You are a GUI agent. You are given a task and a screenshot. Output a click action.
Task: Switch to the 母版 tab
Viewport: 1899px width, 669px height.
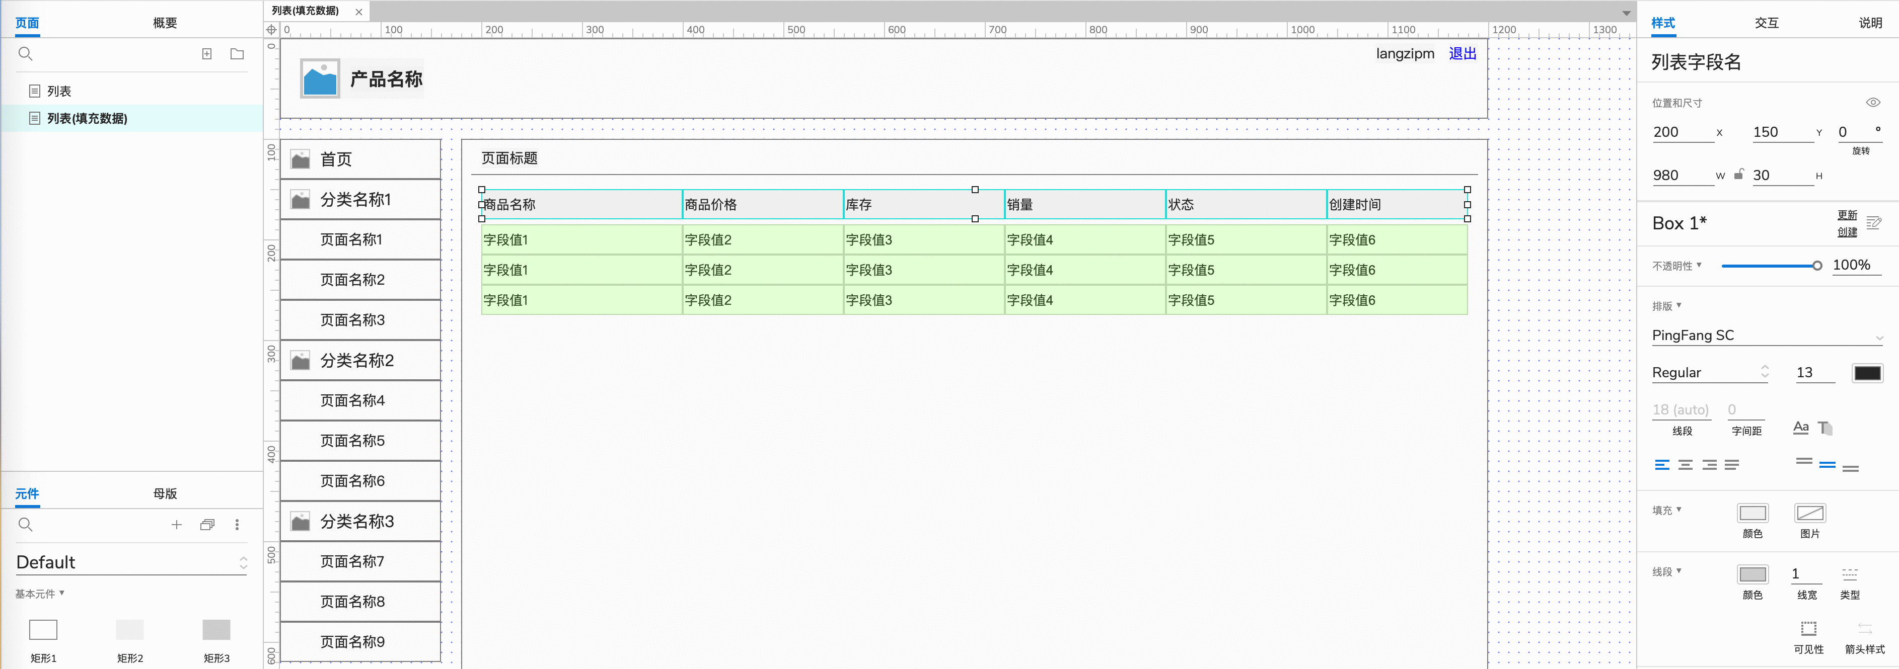(x=165, y=493)
